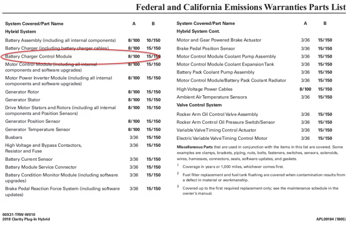This screenshot has width=349, height=225.
Task: Click the Hybrid System Cont. heading
Action: pyautogui.click(x=198, y=31)
